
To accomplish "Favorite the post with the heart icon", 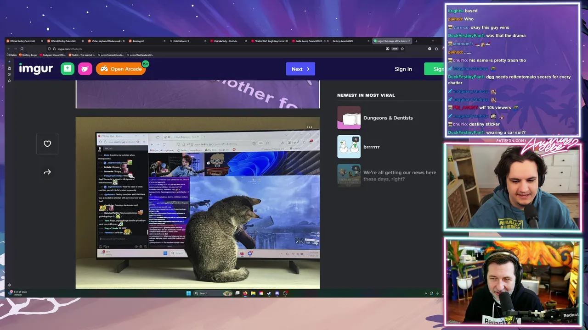I will [47, 143].
